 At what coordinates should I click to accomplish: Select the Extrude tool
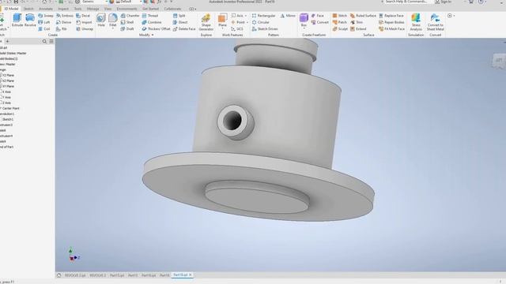click(x=17, y=21)
